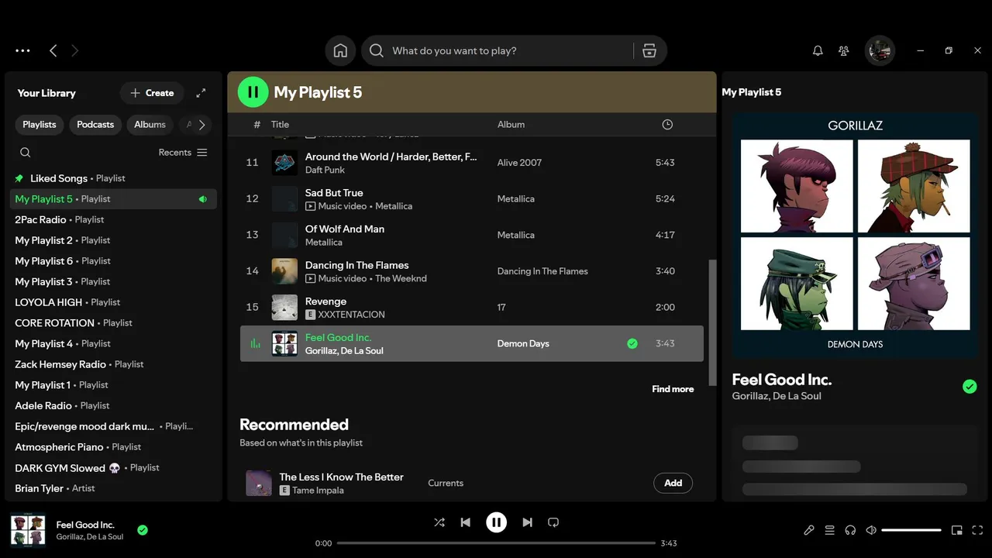Filter library by Podcasts

95,125
